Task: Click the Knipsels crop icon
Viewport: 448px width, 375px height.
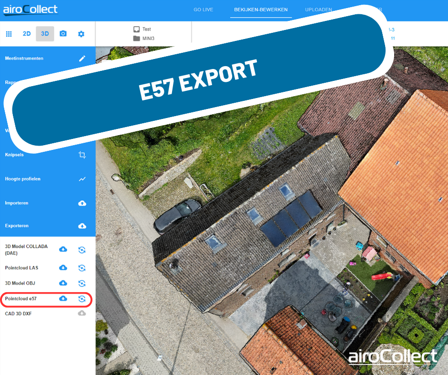Action: coord(82,155)
